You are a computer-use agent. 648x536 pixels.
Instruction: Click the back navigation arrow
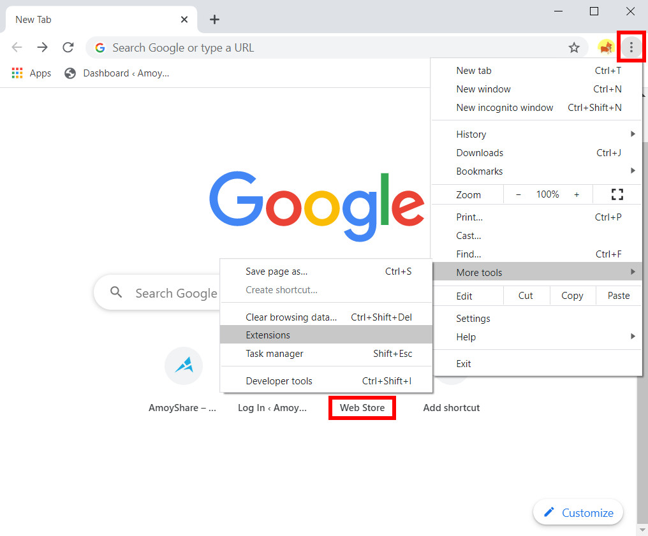tap(17, 48)
